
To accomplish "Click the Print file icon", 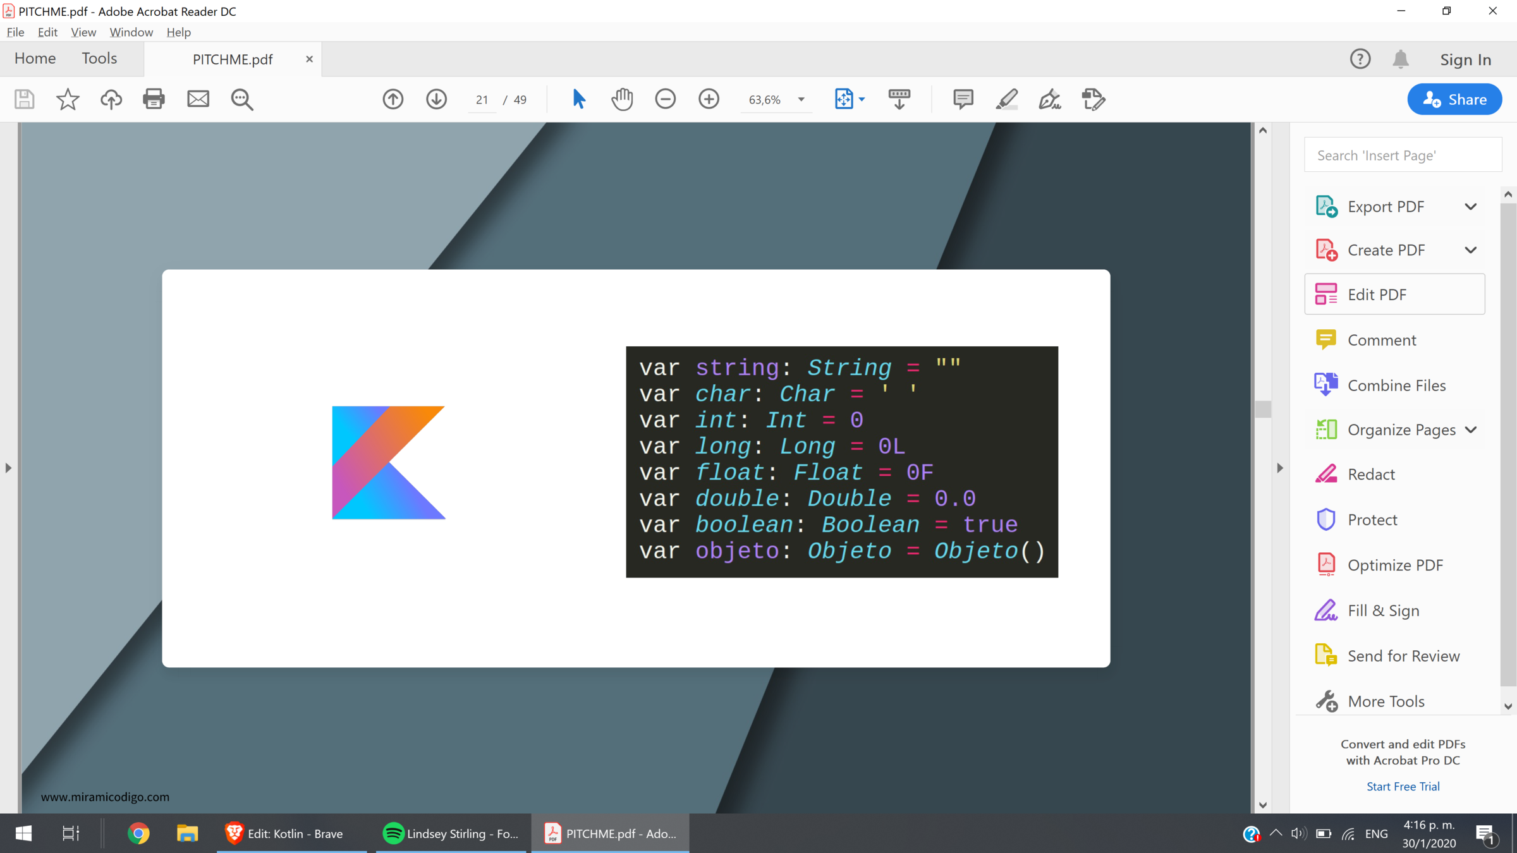I will (154, 99).
